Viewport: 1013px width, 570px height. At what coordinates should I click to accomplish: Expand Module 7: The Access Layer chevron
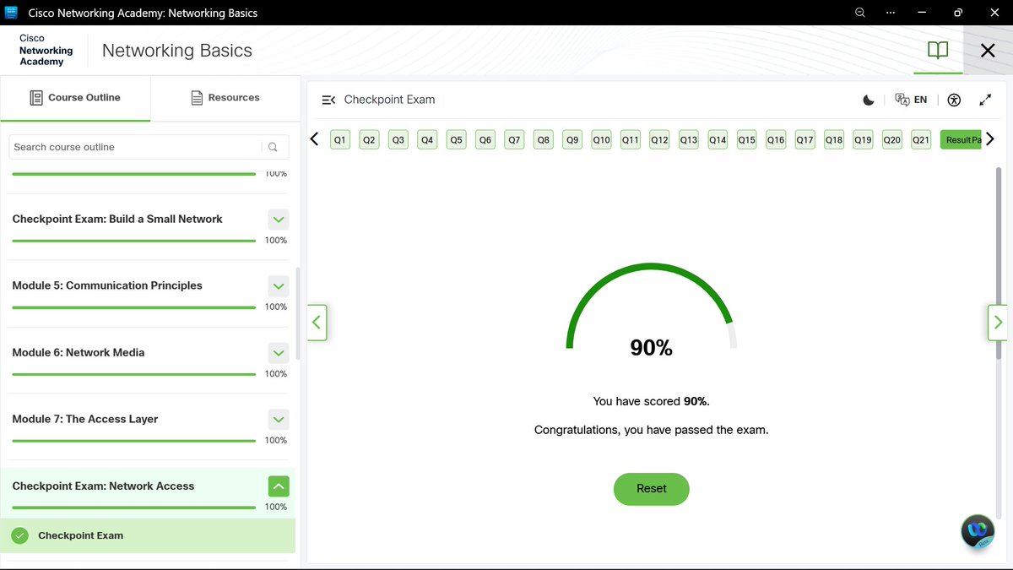279,420
